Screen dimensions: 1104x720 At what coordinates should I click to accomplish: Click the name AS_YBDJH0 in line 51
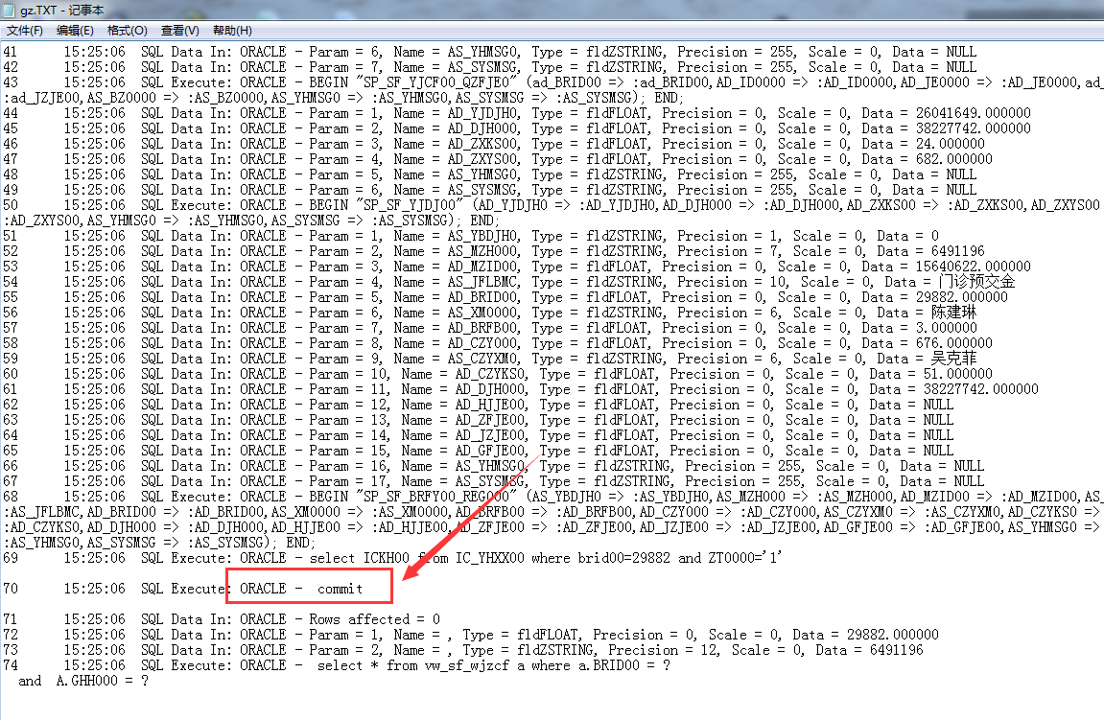pos(483,237)
